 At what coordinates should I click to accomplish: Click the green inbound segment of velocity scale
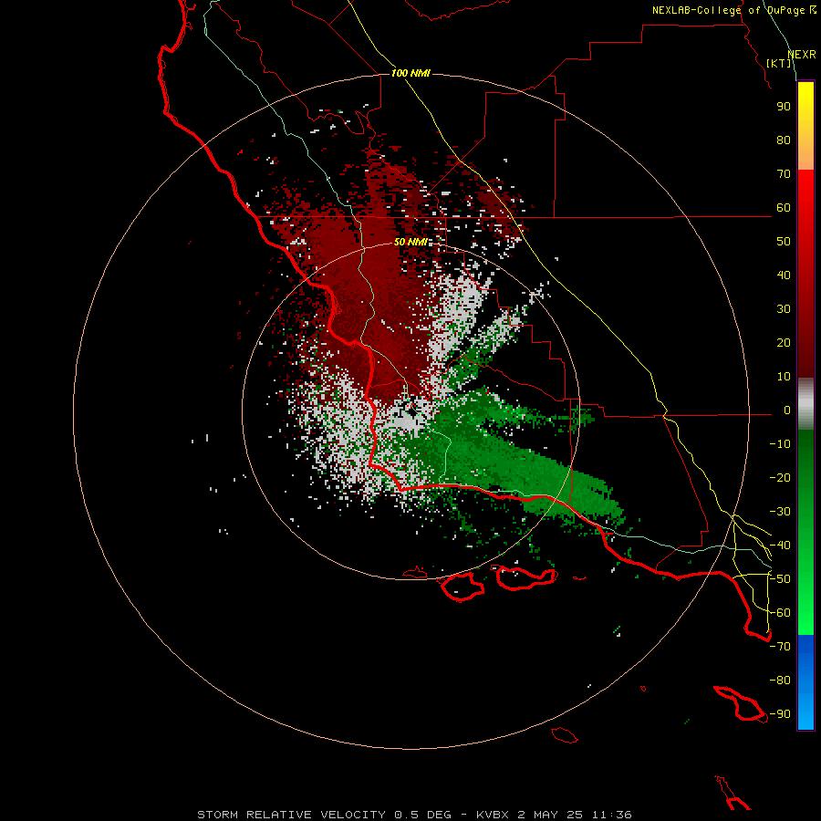pos(805,533)
